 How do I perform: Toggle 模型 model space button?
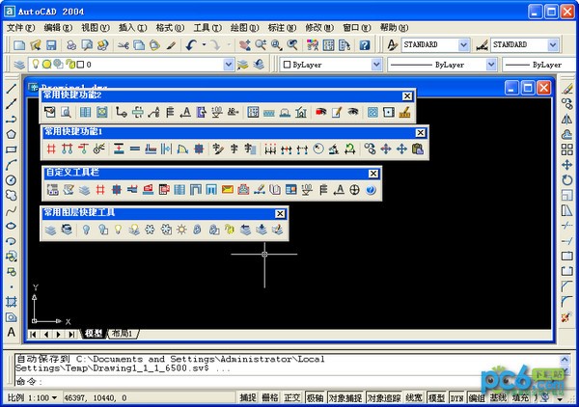436,397
